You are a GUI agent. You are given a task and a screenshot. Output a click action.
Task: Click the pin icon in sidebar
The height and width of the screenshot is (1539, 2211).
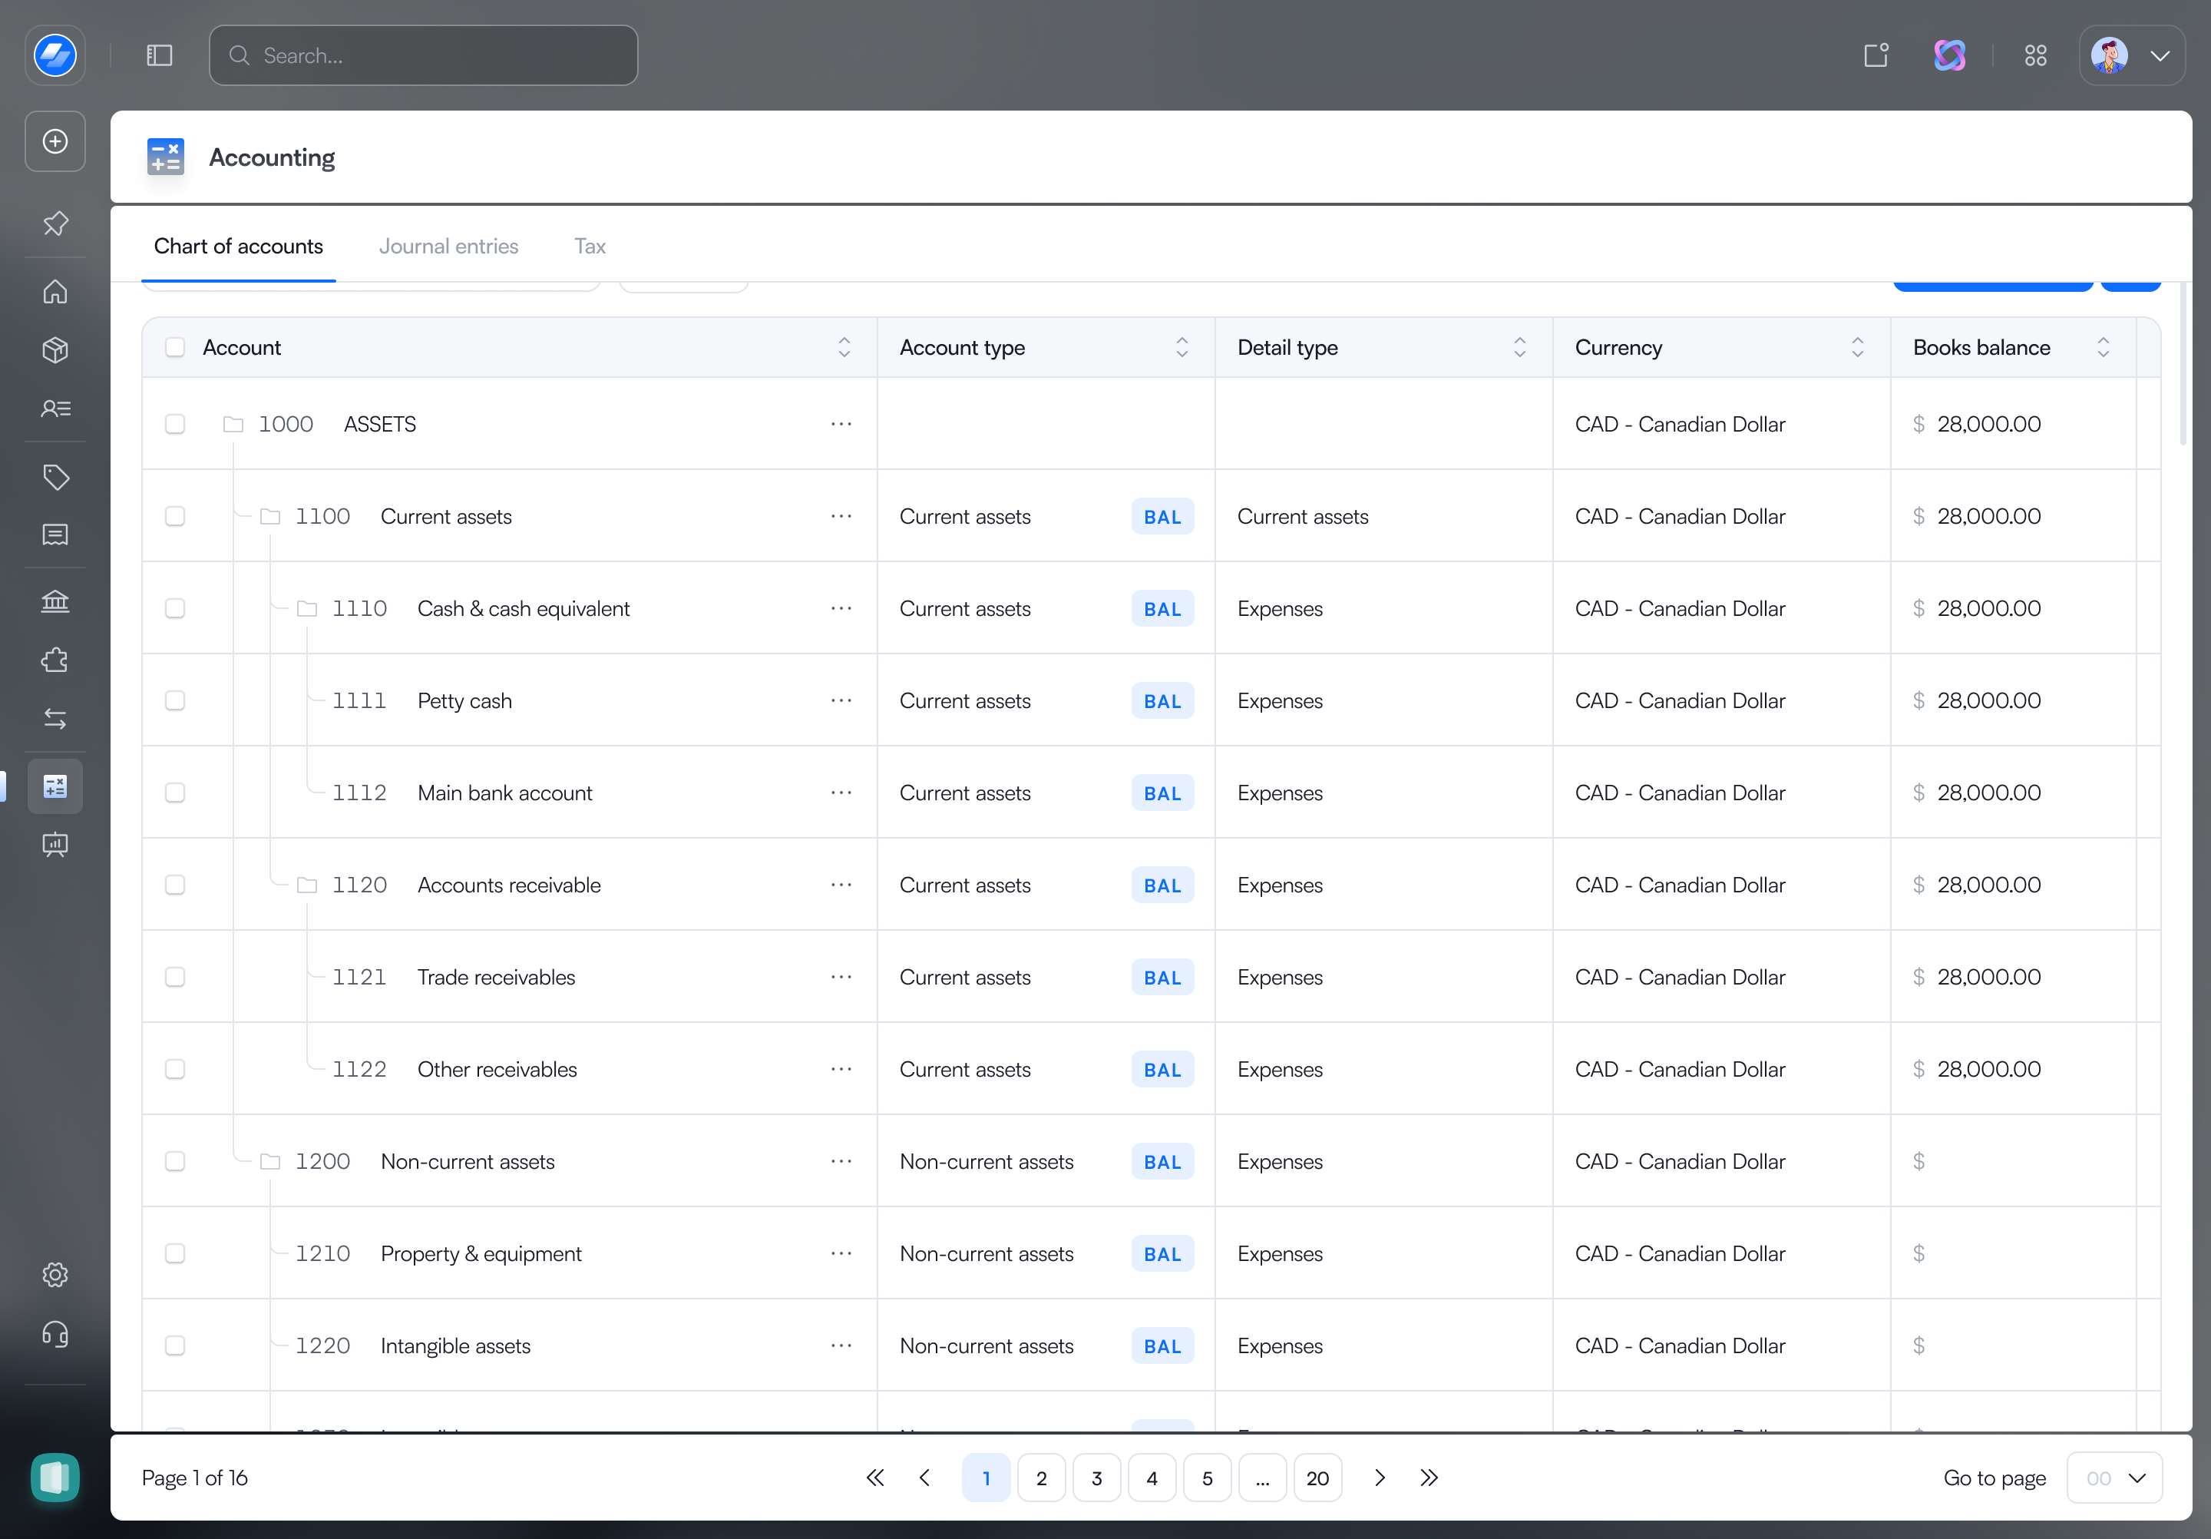tap(55, 223)
